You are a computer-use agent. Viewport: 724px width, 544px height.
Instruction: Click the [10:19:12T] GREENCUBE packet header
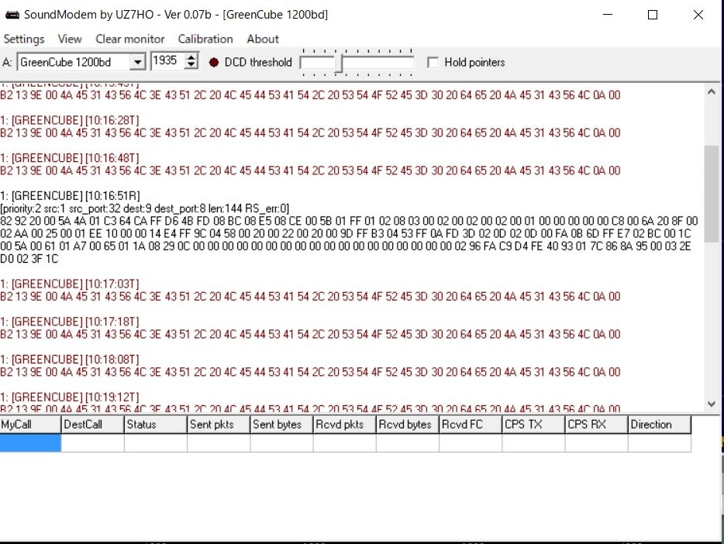tap(69, 398)
